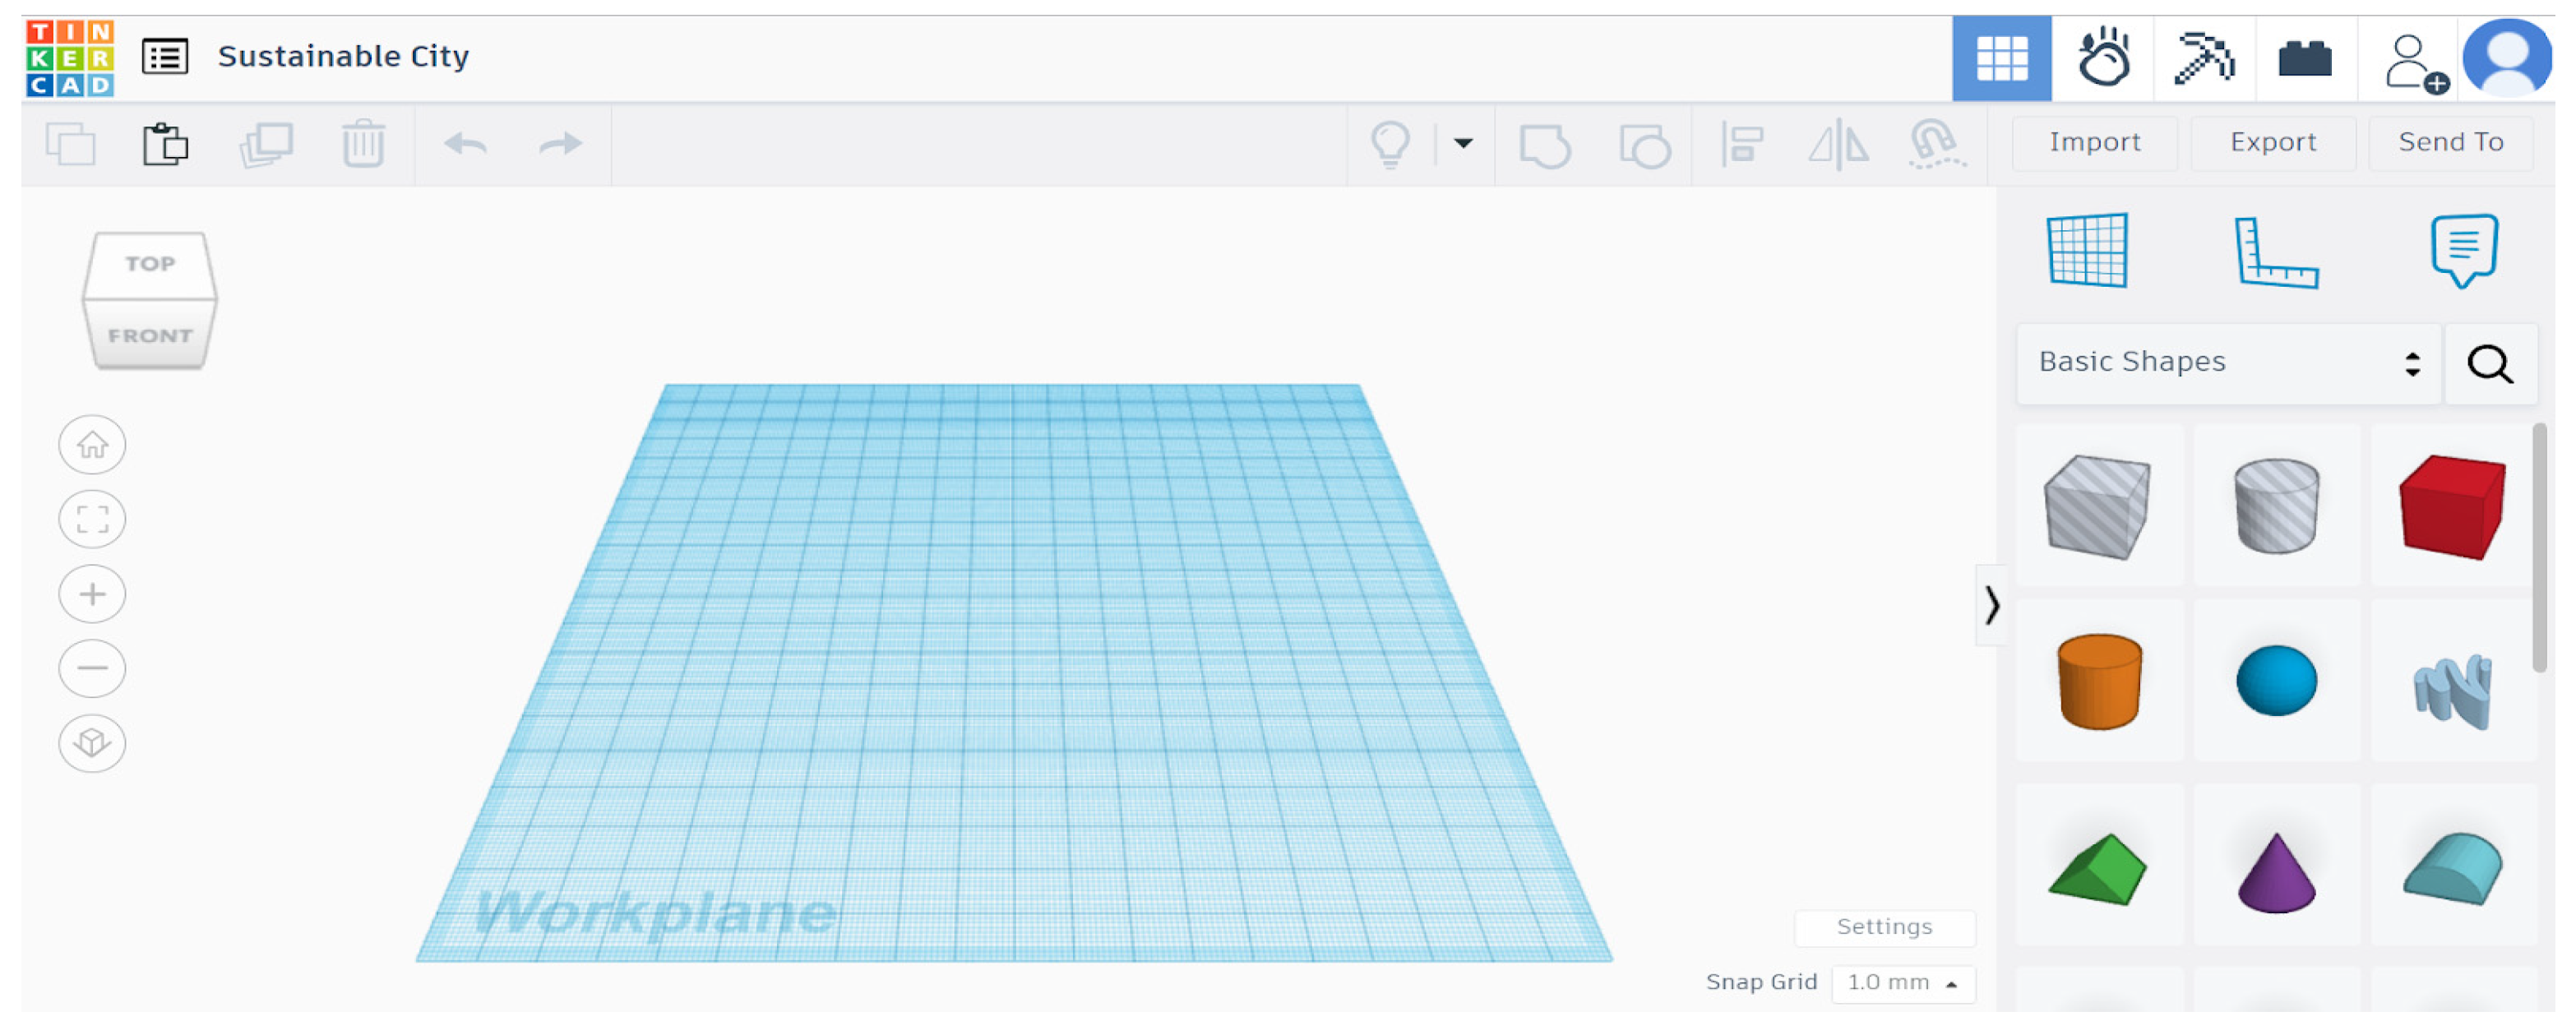Select the red Box shape
The image size is (2576, 1035).
tap(2451, 507)
